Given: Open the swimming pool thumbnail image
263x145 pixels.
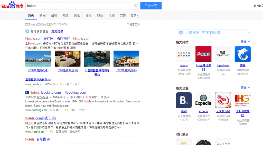Looking at the screenshot, I should [97, 59].
